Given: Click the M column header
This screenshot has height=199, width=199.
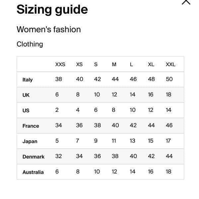Looking at the screenshot, I should (114, 64).
